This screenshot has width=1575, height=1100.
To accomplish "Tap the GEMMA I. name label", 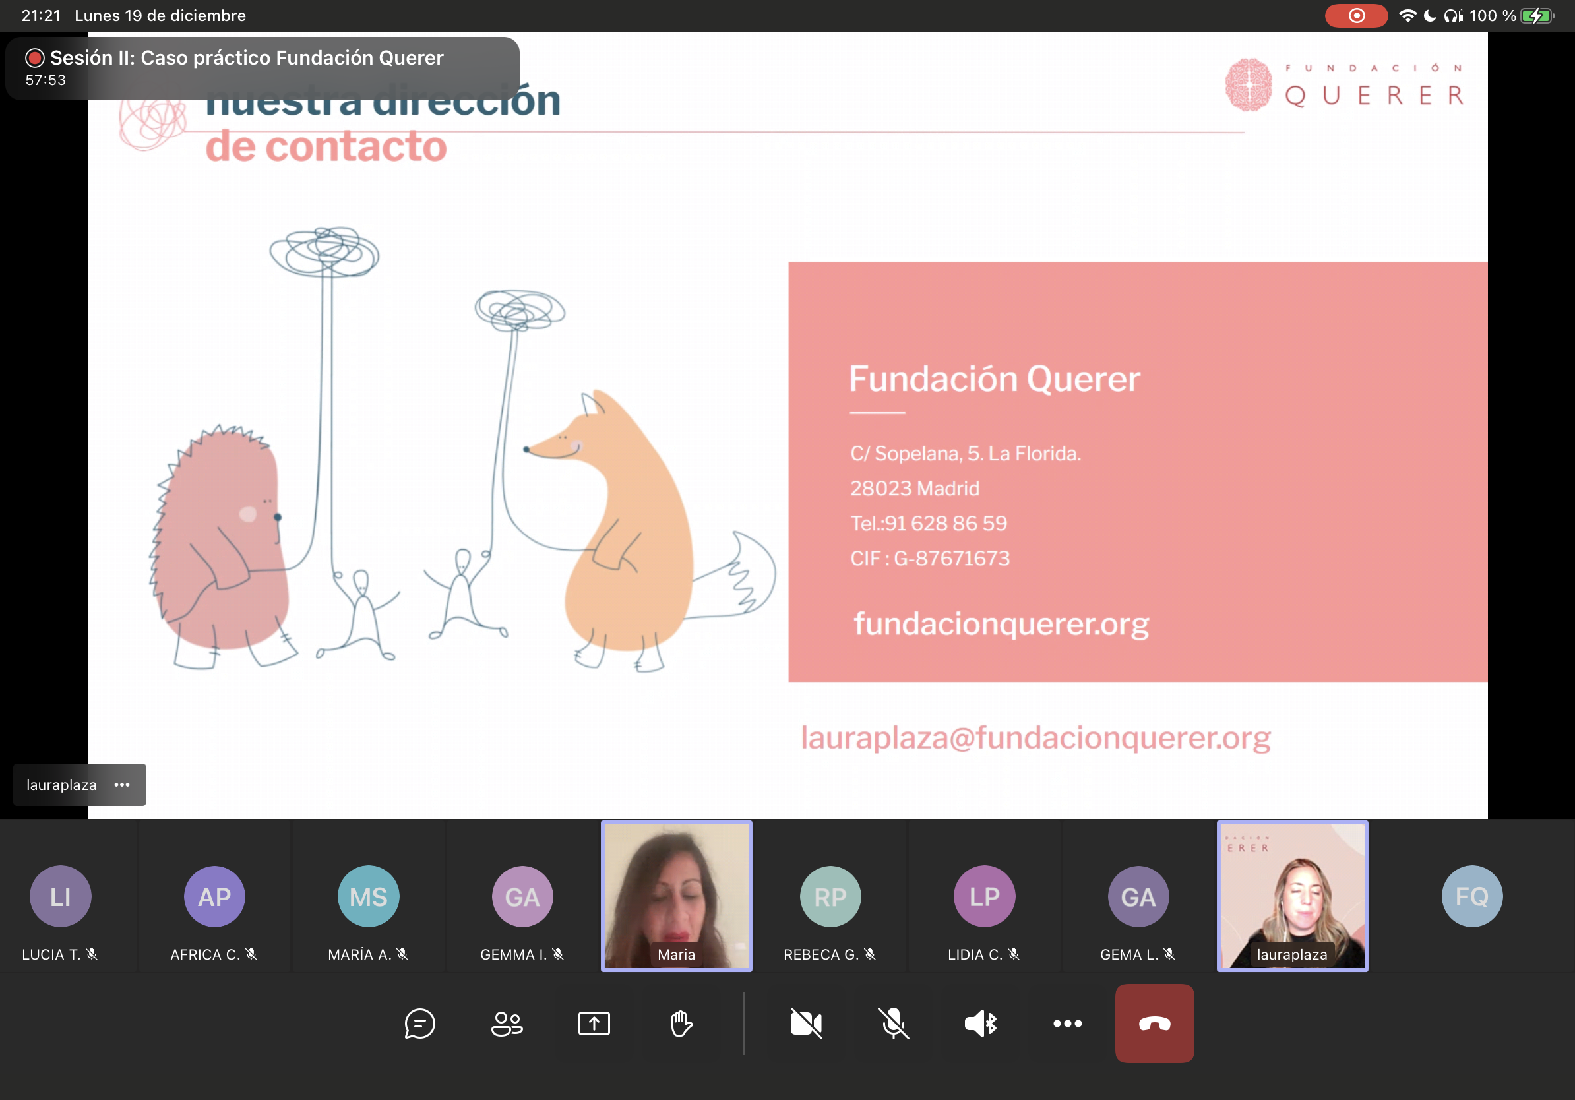I will pos(514,955).
